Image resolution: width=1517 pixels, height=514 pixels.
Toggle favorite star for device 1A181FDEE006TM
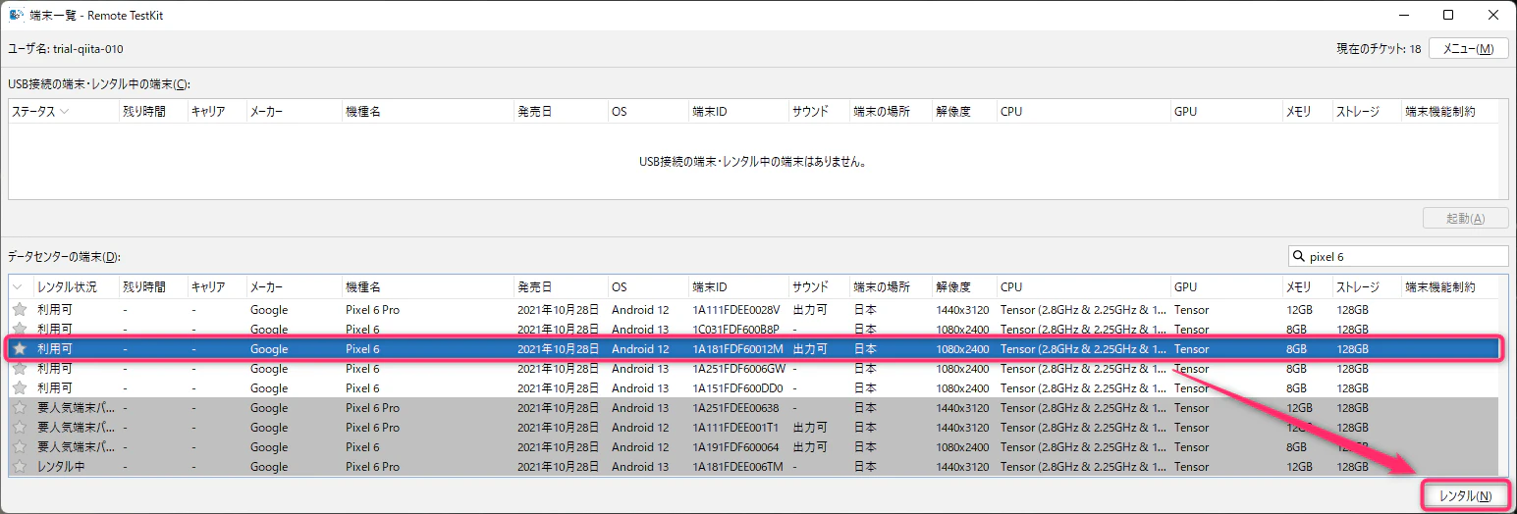coord(20,467)
